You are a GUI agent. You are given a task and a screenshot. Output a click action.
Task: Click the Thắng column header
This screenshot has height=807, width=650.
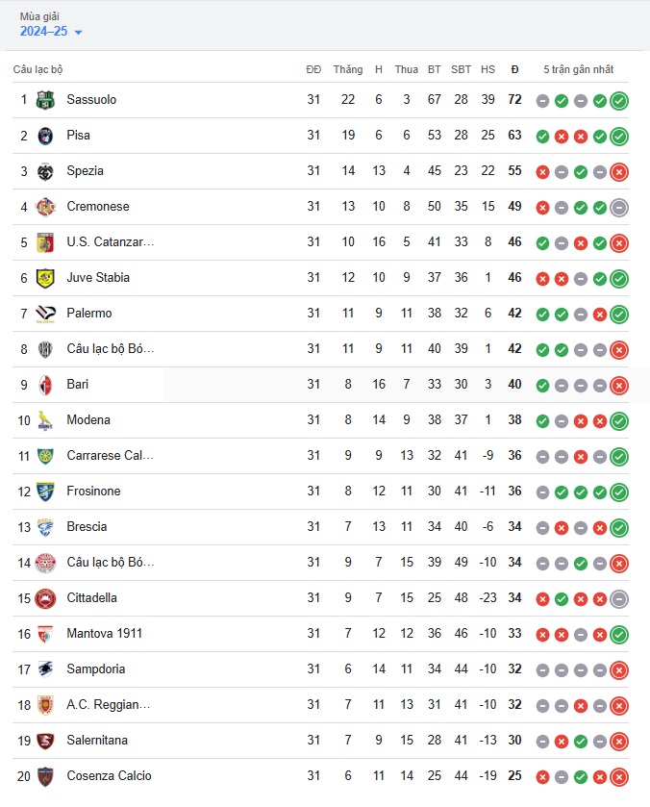click(348, 69)
